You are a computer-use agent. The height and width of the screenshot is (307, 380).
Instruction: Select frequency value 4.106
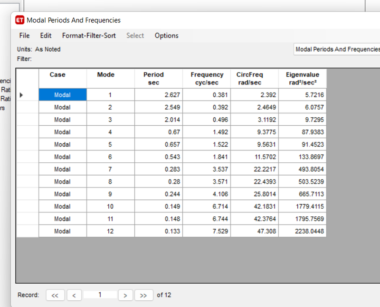click(207, 194)
